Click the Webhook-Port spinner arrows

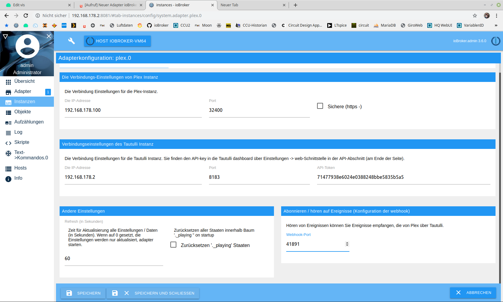(347, 244)
